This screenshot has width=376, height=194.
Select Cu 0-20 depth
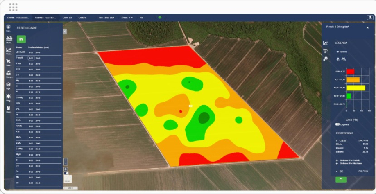(x=31, y=166)
